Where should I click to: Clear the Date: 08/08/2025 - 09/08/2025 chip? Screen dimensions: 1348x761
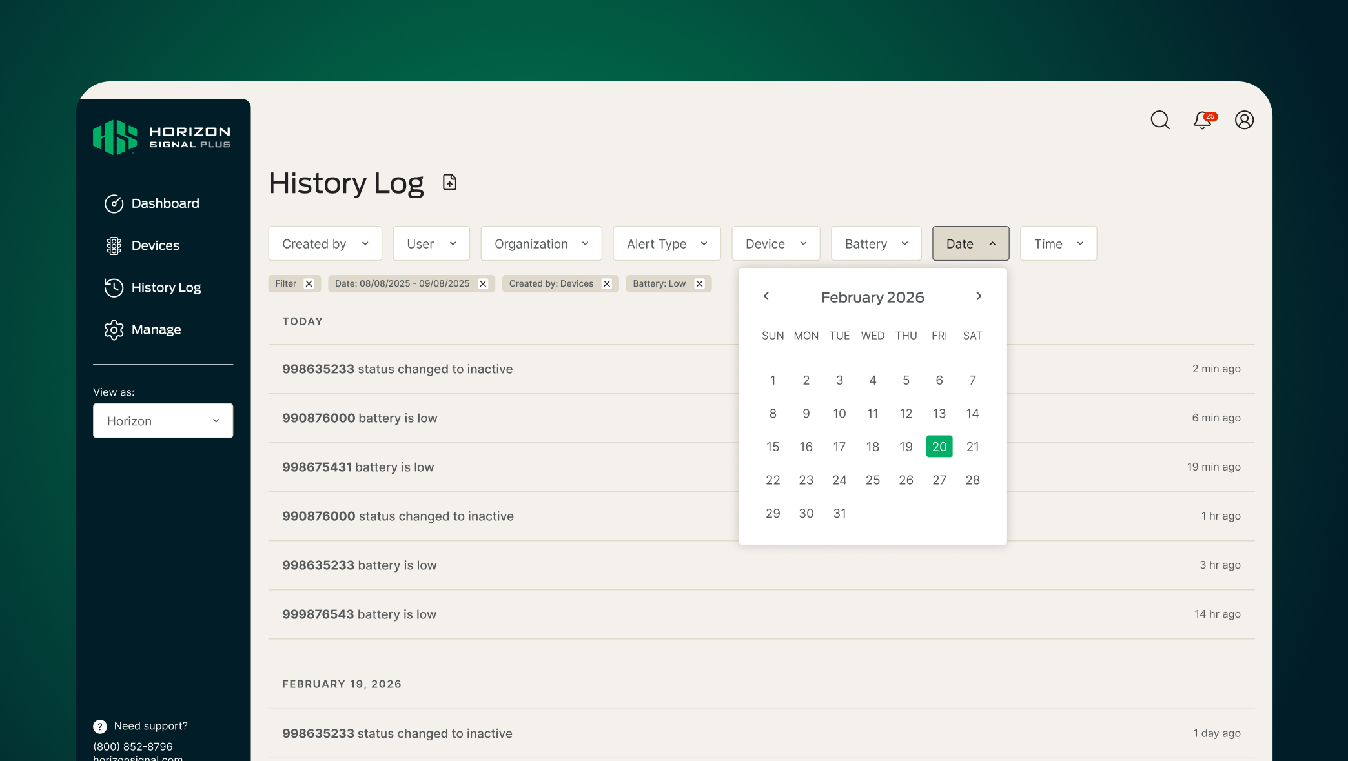coord(483,283)
